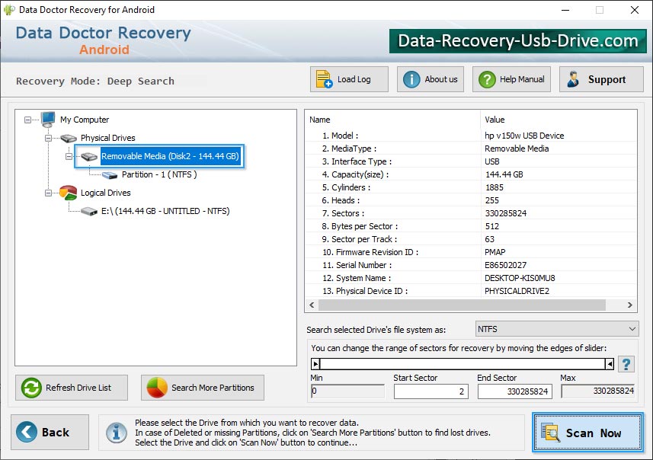Click the Android app icon in title bar
The width and height of the screenshot is (653, 460).
click(x=9, y=10)
